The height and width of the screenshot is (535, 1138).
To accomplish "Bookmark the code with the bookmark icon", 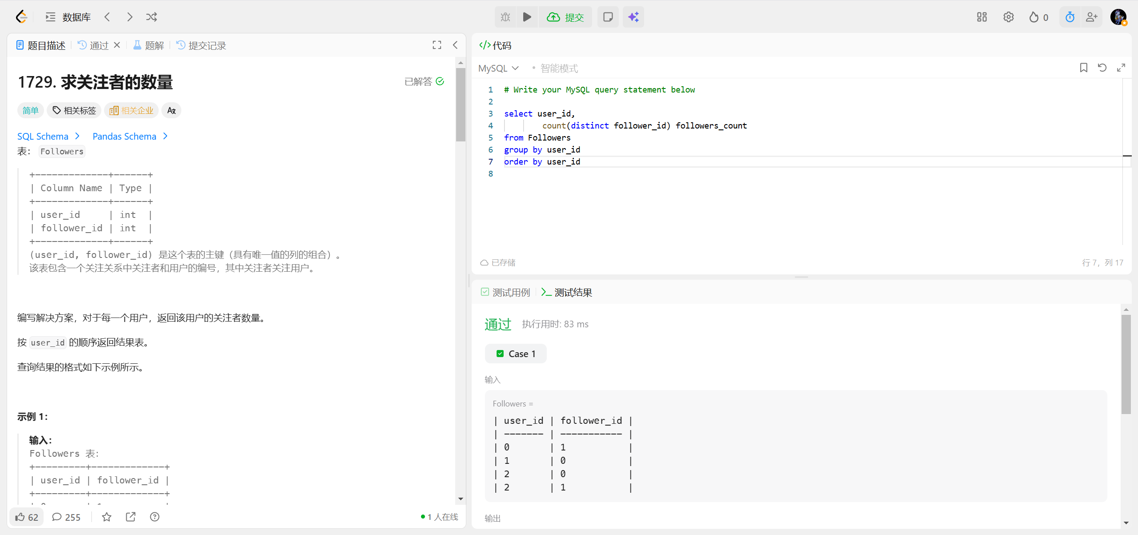I will point(1083,68).
